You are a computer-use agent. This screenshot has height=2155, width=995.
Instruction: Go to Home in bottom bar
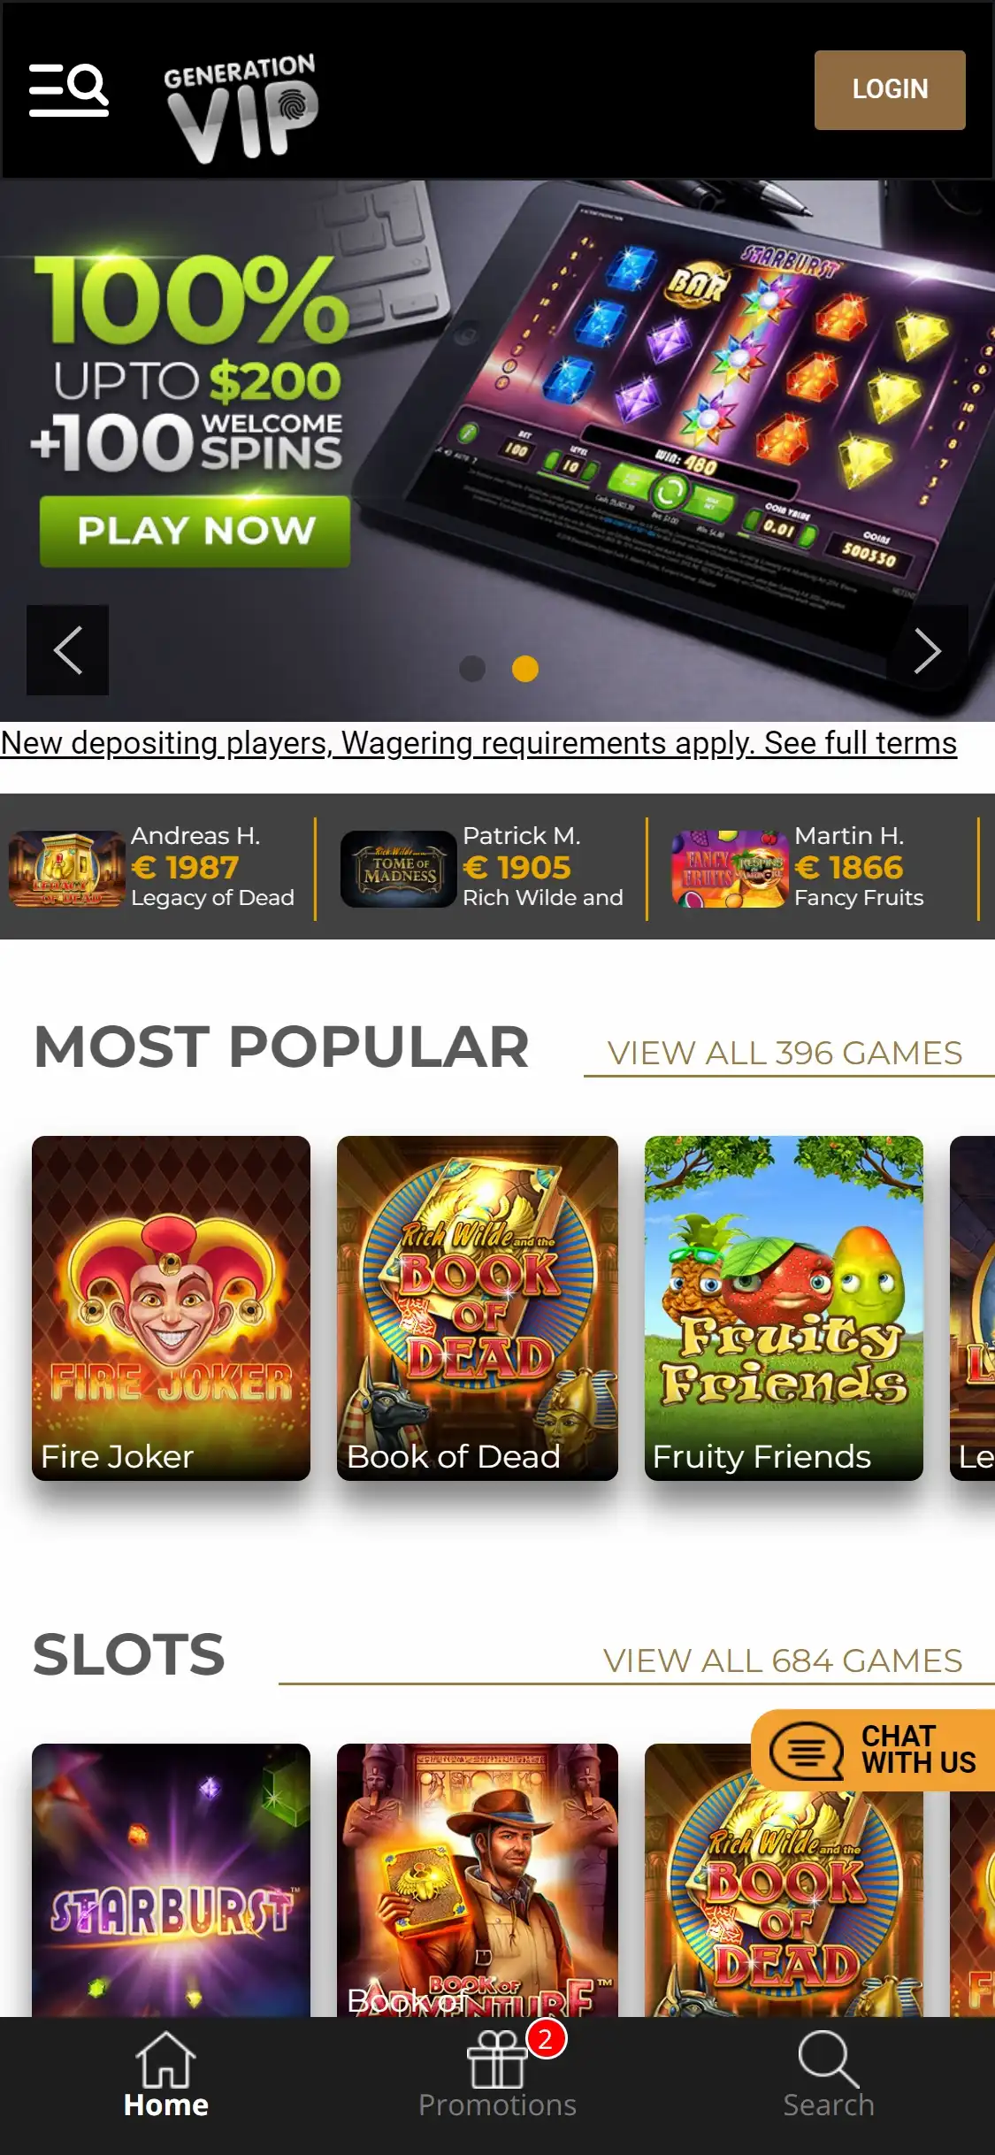pyautogui.click(x=165, y=2074)
